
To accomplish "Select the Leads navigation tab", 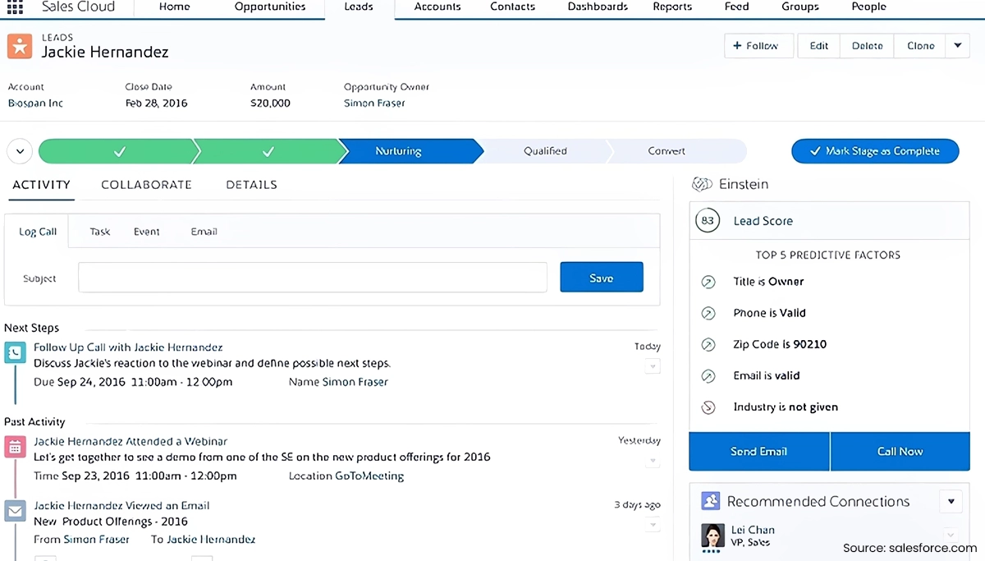I will (x=359, y=7).
